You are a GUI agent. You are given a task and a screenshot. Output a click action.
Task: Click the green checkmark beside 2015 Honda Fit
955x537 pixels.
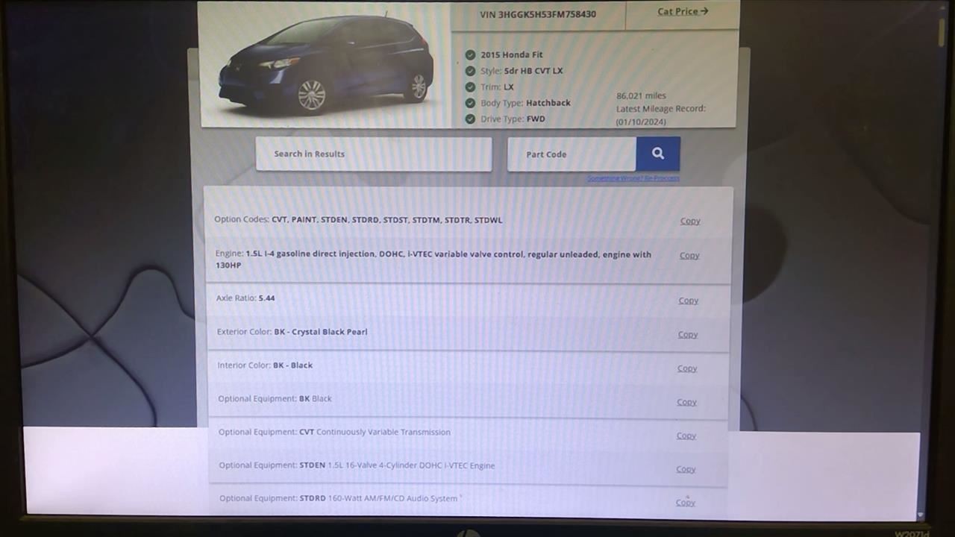coord(470,54)
